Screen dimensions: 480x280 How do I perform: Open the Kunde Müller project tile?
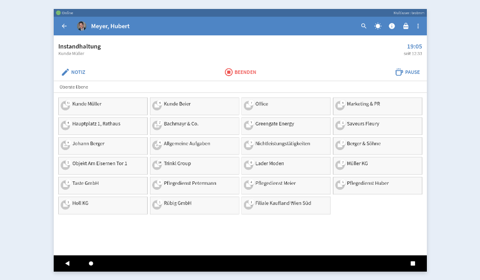tap(103, 106)
